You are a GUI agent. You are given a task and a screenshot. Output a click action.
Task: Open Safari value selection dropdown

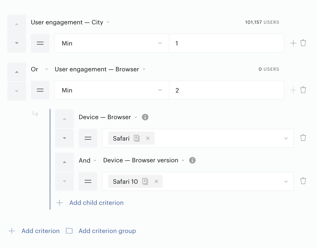pyautogui.click(x=286, y=138)
